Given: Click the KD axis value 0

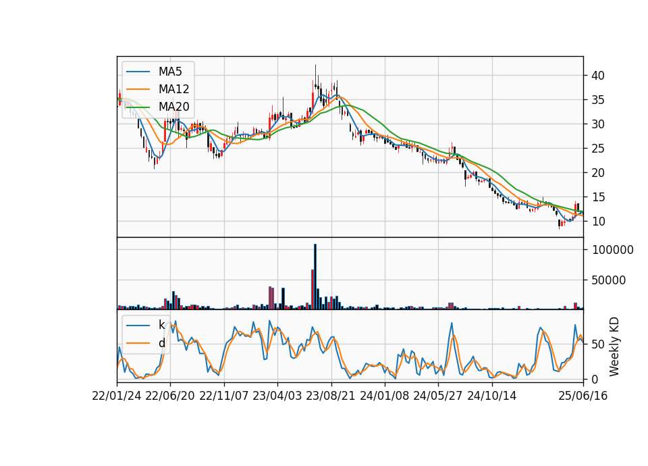Looking at the screenshot, I should 595,379.
